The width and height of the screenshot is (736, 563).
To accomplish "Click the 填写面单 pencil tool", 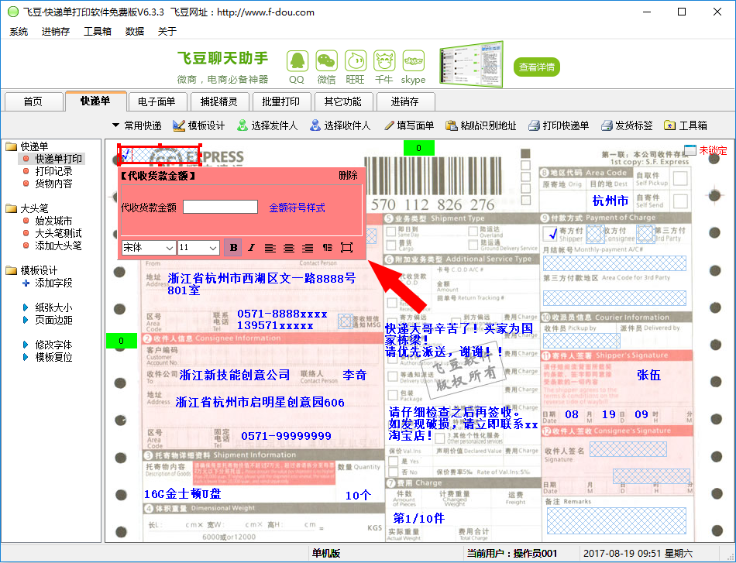I will click(x=408, y=125).
